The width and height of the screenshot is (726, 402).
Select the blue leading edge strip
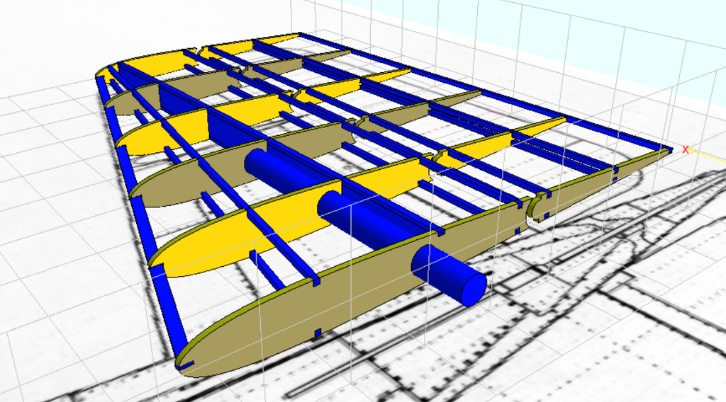coord(142,212)
